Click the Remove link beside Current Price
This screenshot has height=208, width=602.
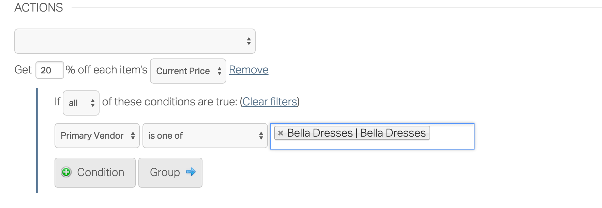249,70
